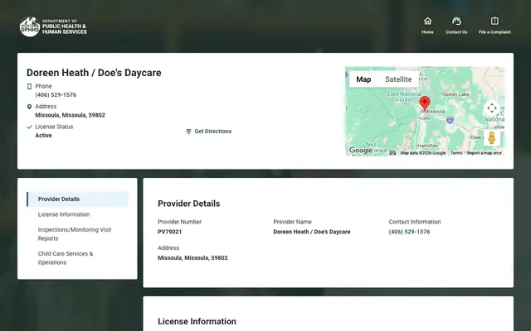Open map camera controls icon

[x=492, y=108]
